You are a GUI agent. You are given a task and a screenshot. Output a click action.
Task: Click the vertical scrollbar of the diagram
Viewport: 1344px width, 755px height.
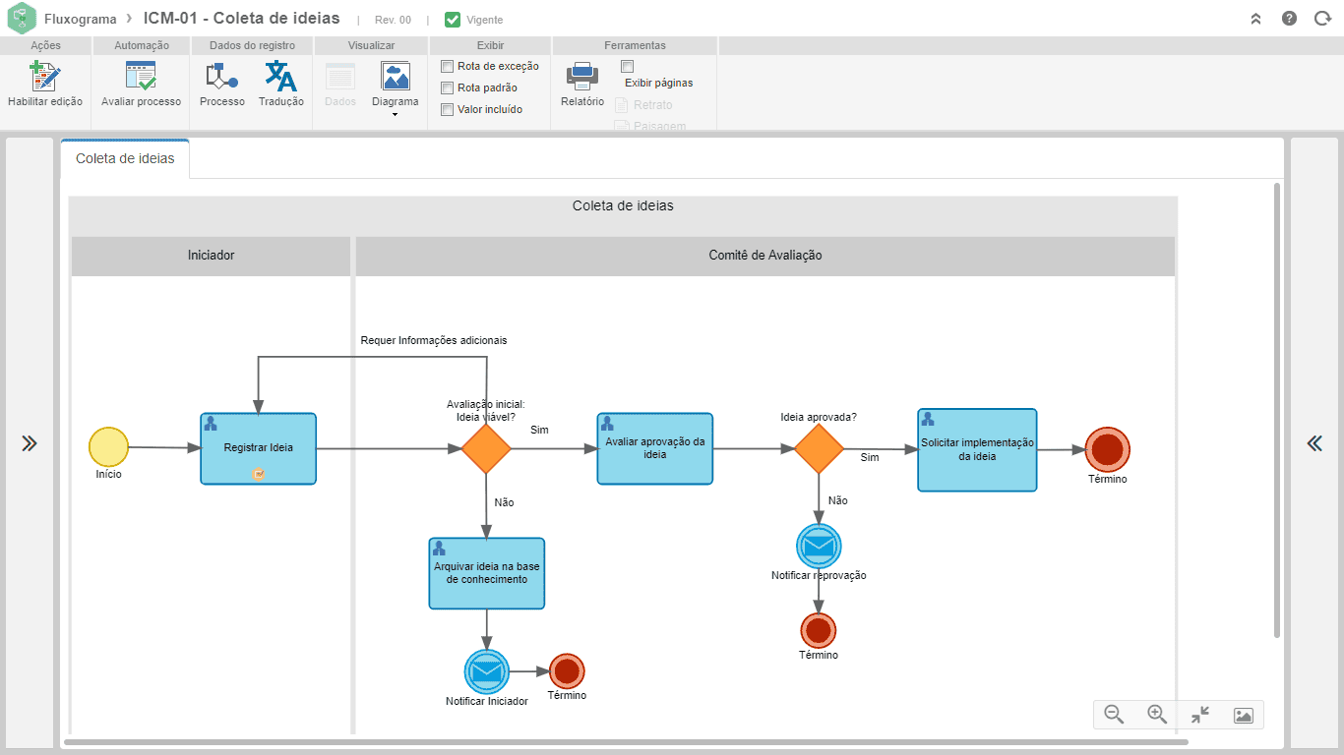tap(1278, 409)
